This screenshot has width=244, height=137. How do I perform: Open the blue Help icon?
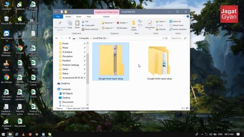[x=188, y=16]
